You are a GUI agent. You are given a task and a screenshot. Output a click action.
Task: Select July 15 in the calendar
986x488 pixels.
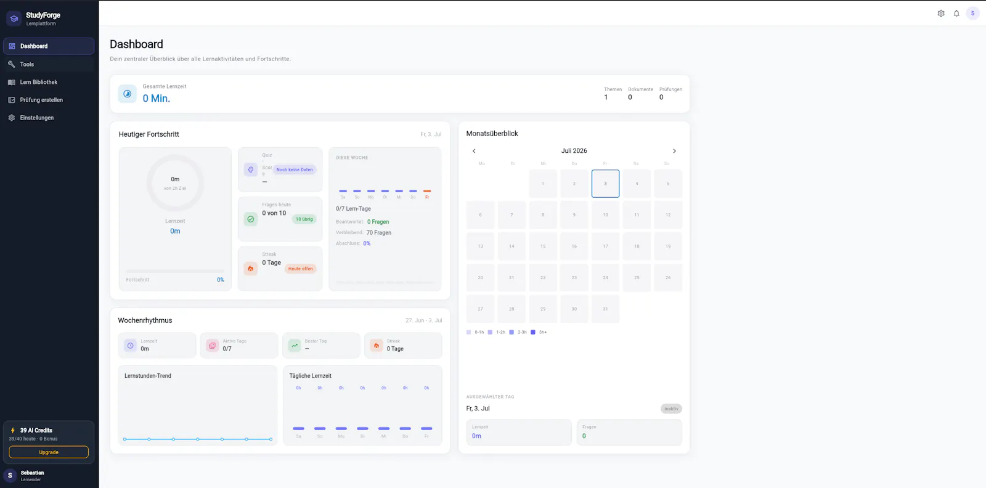(x=543, y=246)
